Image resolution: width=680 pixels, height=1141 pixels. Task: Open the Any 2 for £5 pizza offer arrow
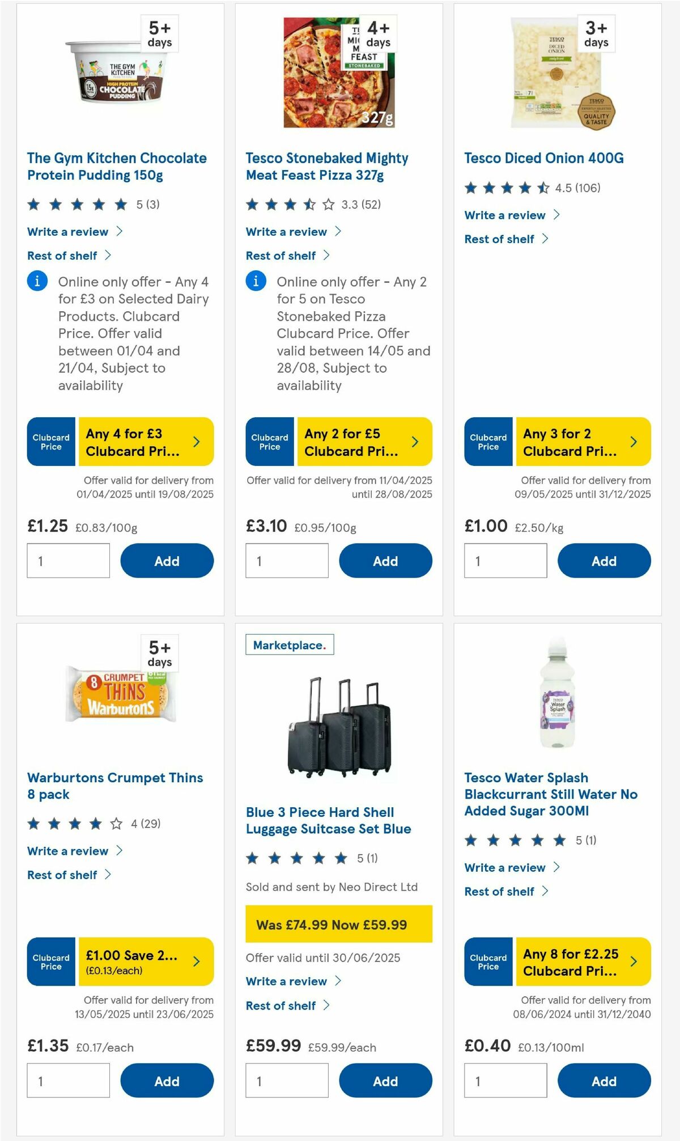(x=415, y=441)
